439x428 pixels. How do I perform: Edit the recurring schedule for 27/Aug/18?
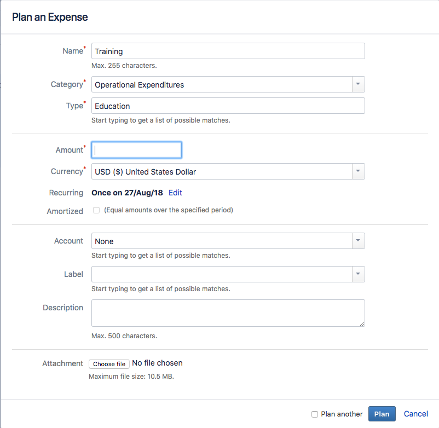175,193
